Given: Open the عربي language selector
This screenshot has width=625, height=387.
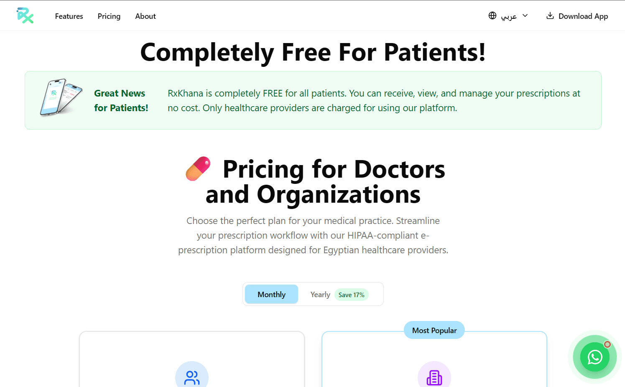Looking at the screenshot, I should point(509,16).
